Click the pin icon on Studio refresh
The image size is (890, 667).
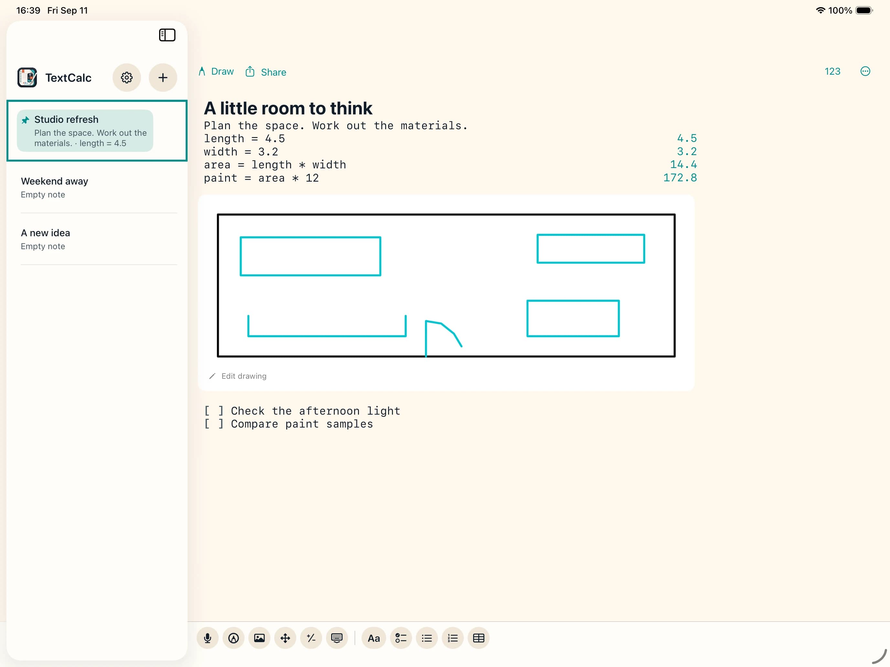[x=25, y=120]
